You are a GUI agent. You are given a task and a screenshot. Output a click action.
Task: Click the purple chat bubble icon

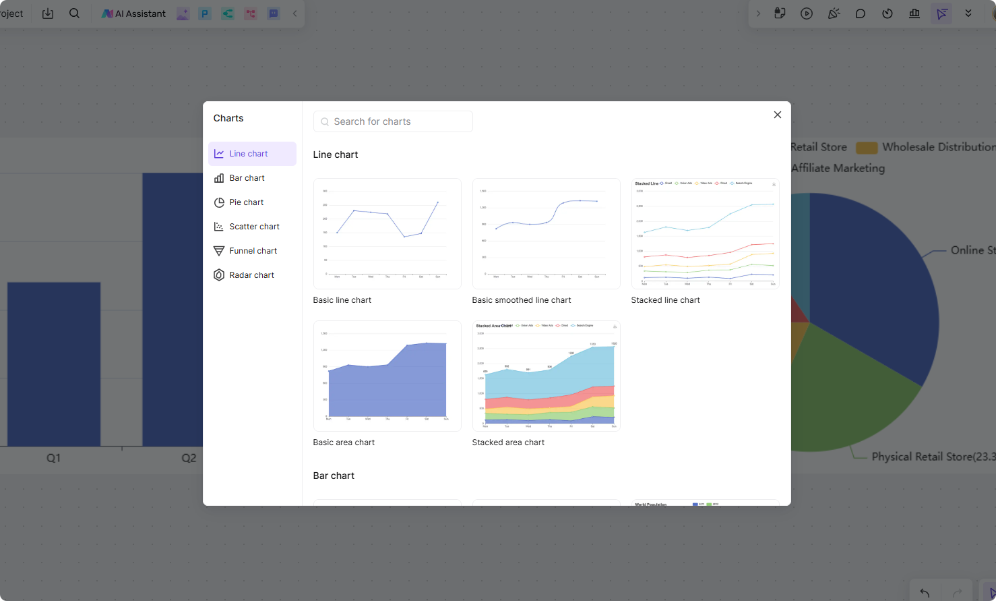tap(274, 13)
